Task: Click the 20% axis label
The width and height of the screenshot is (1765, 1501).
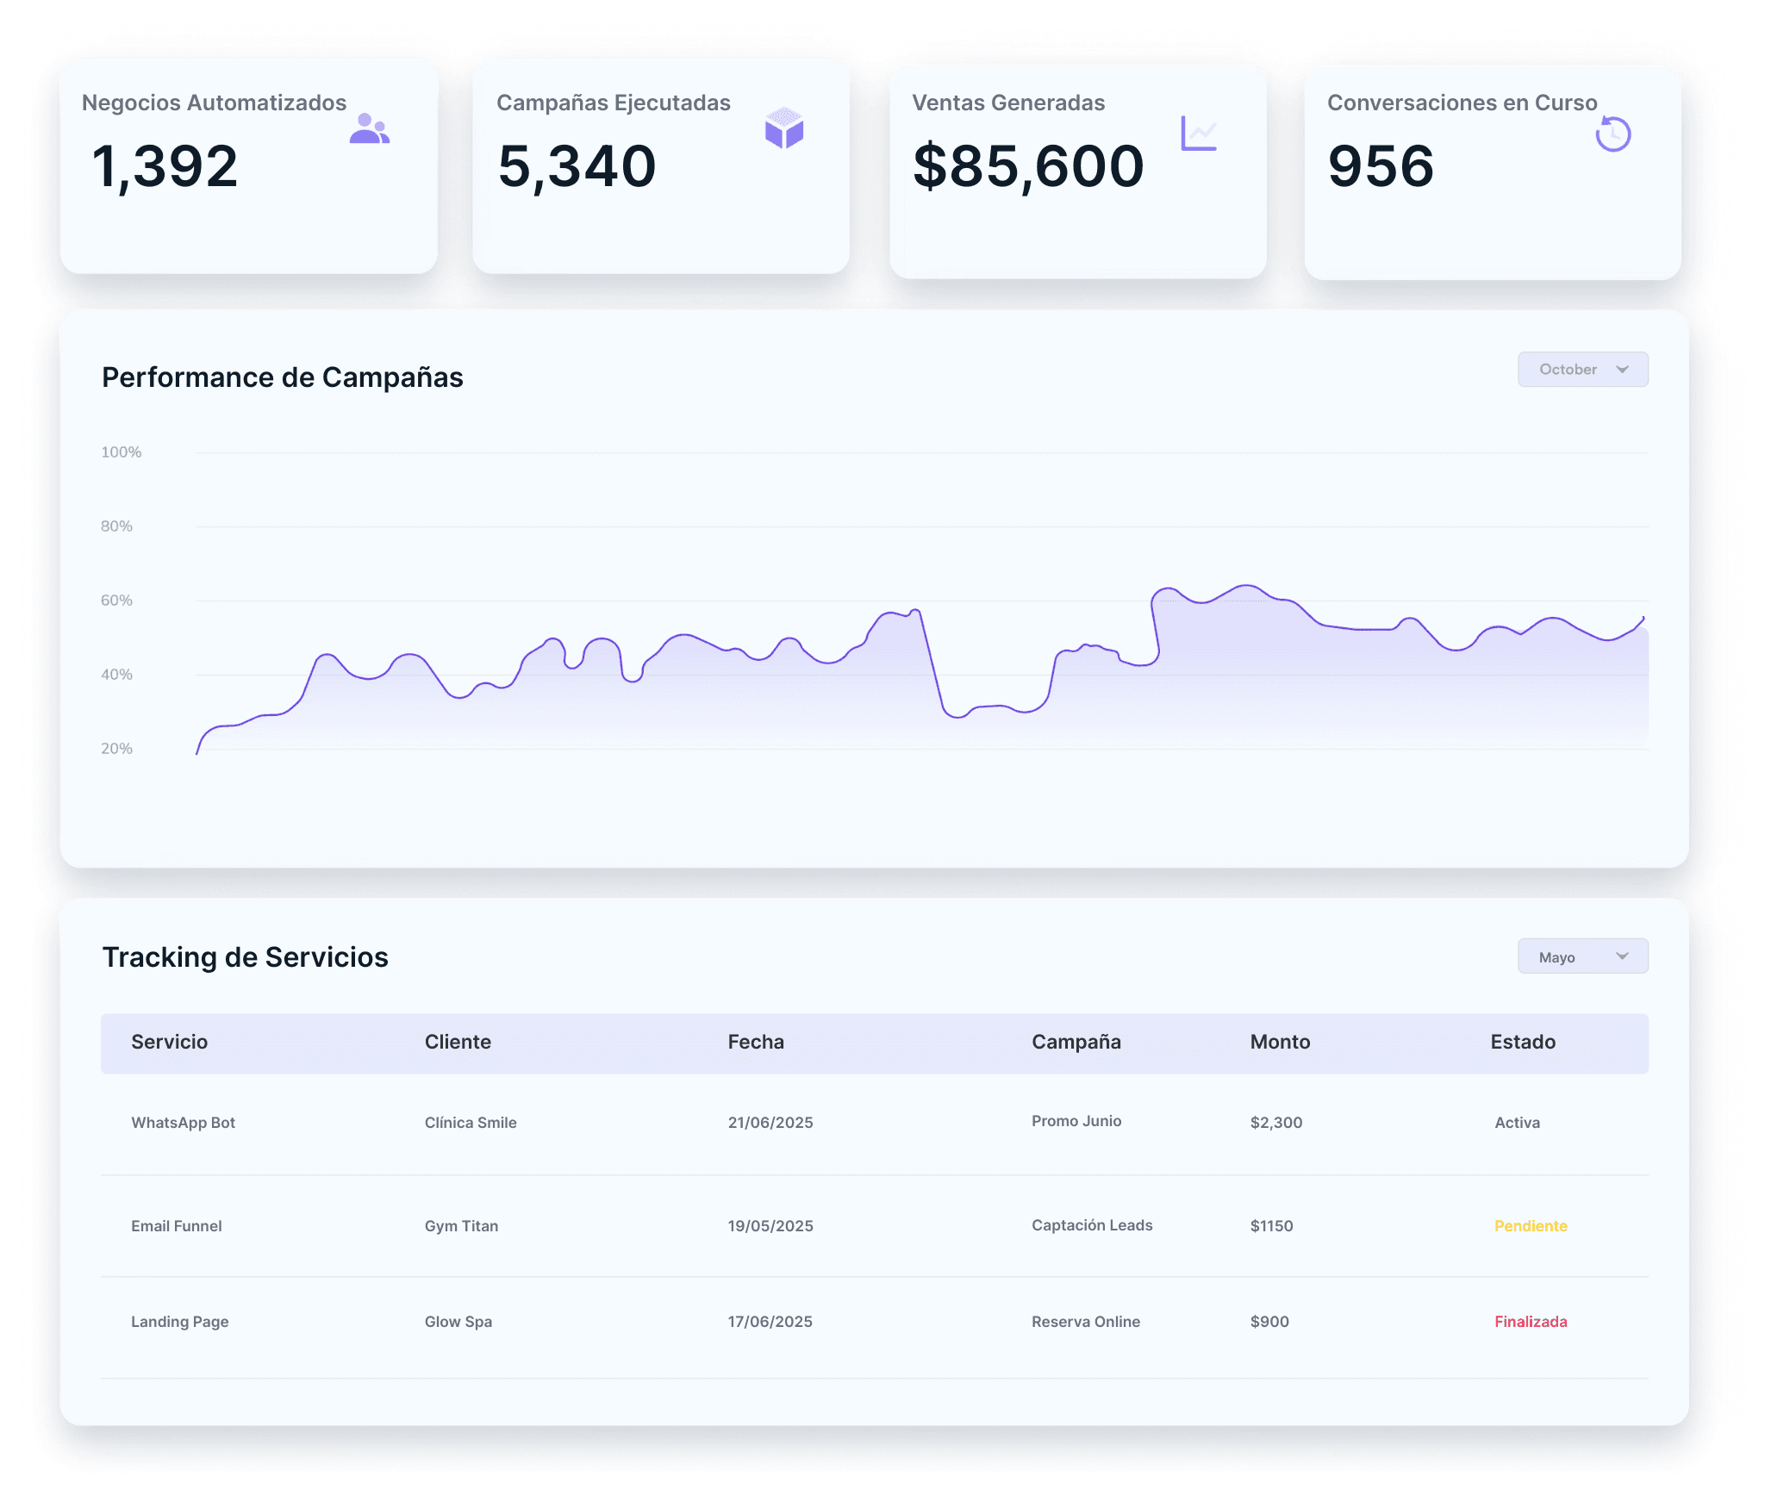Action: (117, 749)
